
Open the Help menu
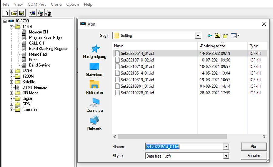[88, 4]
